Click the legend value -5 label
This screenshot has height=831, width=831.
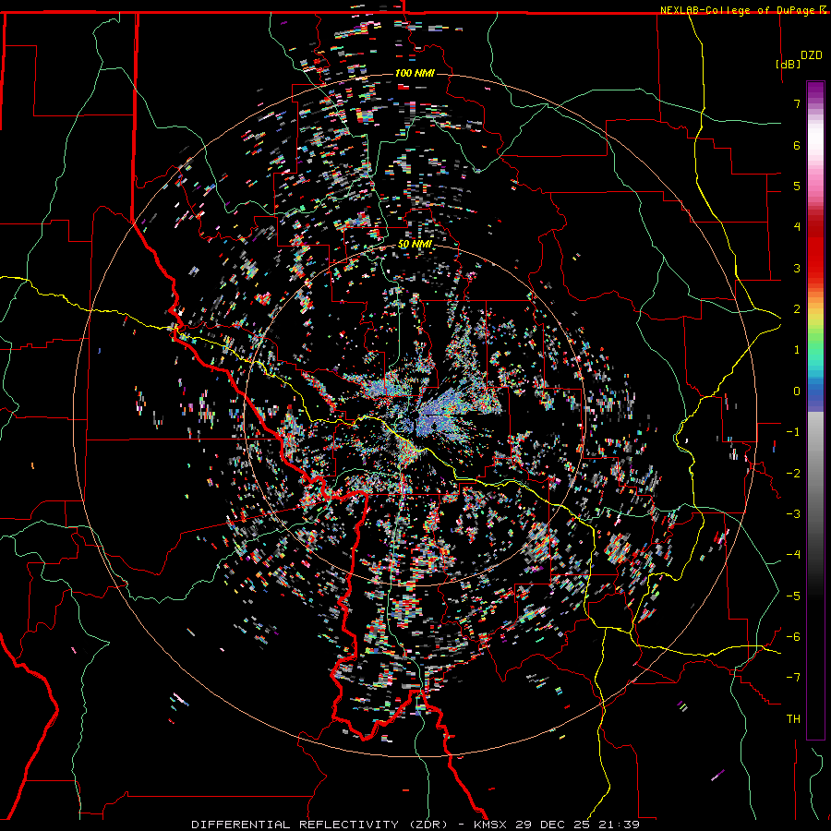pos(793,596)
